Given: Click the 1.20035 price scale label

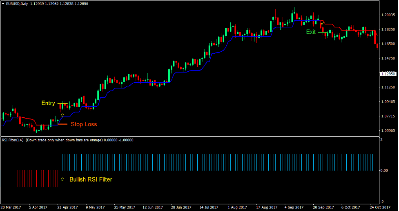Looking at the screenshot, I should (388, 15).
